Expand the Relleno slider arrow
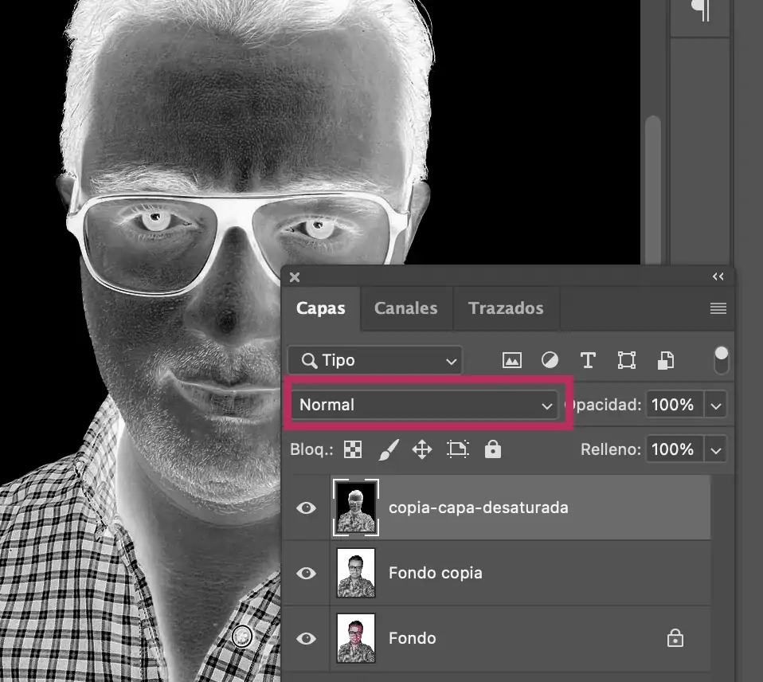 [716, 449]
